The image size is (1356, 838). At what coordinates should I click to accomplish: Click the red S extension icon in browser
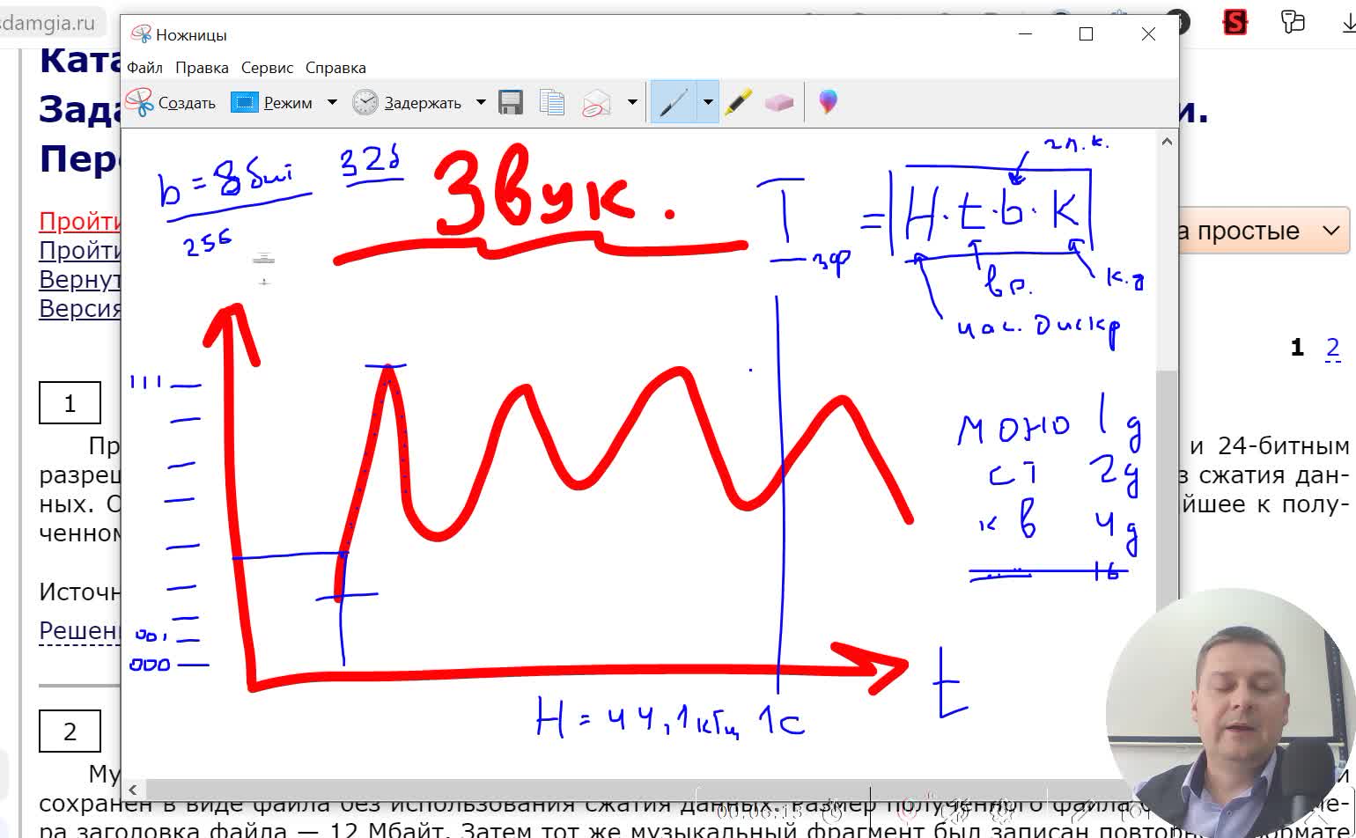(1235, 22)
